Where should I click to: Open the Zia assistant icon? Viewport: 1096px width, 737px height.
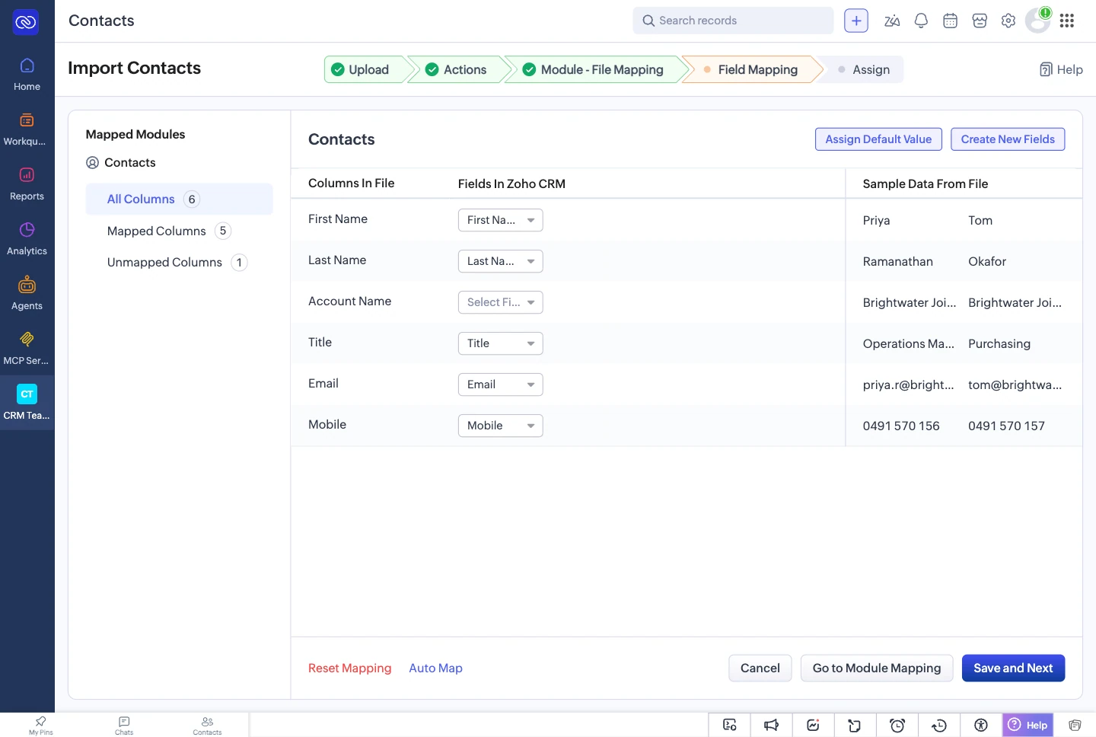tap(892, 21)
